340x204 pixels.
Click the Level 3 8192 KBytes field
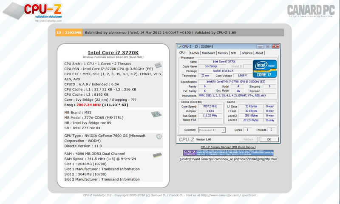coord(251,120)
